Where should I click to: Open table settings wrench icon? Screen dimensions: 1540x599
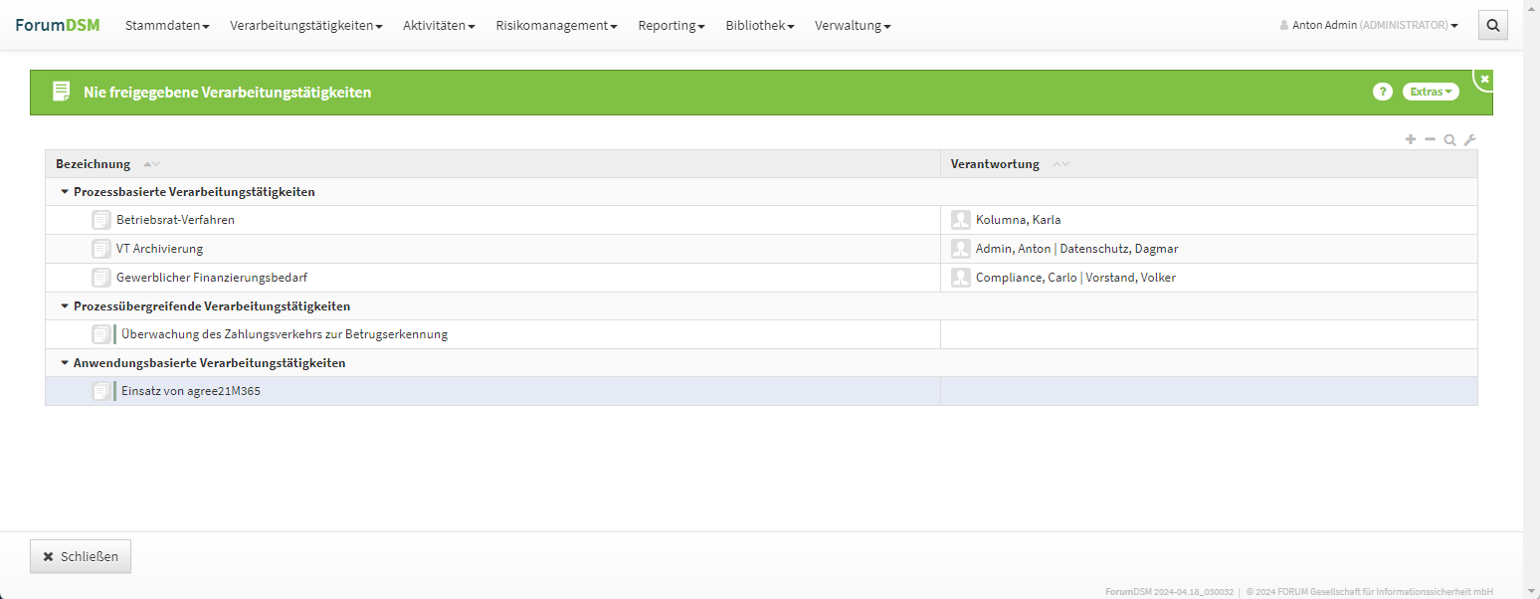(x=1469, y=140)
